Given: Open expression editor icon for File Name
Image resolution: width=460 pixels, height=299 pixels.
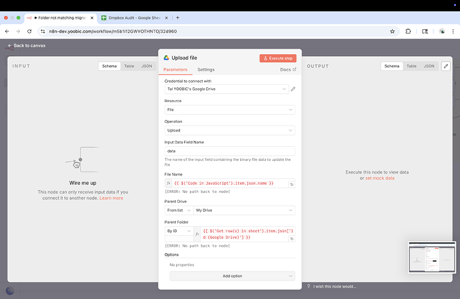Looking at the screenshot, I should click(x=291, y=184).
